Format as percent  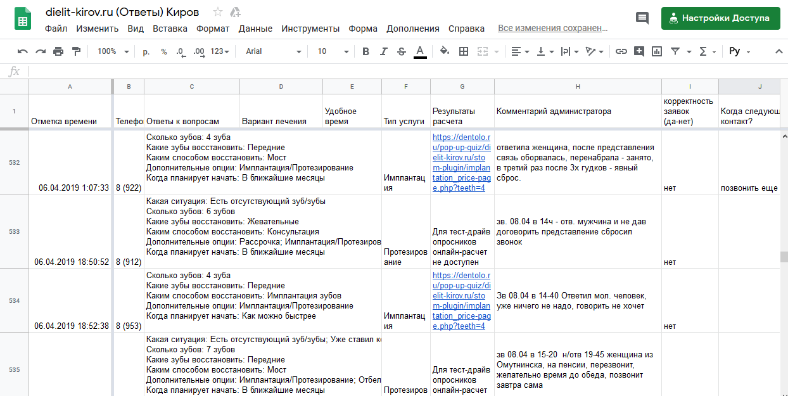164,51
